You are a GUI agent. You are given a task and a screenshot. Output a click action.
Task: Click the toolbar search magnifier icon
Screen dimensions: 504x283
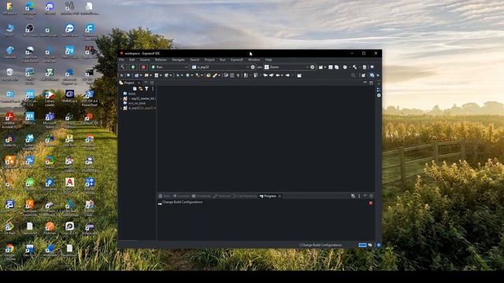pyautogui.click(x=354, y=75)
